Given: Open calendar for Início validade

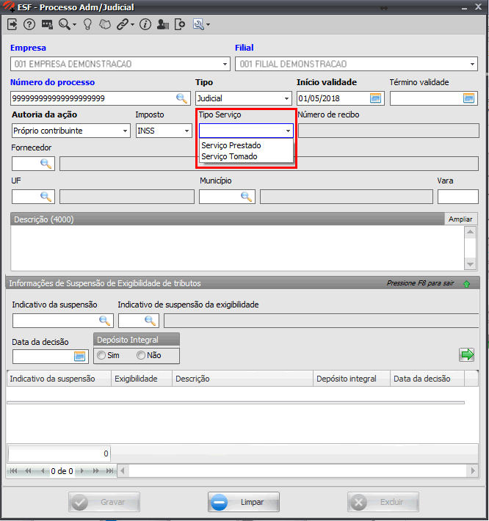Looking at the screenshot, I should pyautogui.click(x=375, y=98).
